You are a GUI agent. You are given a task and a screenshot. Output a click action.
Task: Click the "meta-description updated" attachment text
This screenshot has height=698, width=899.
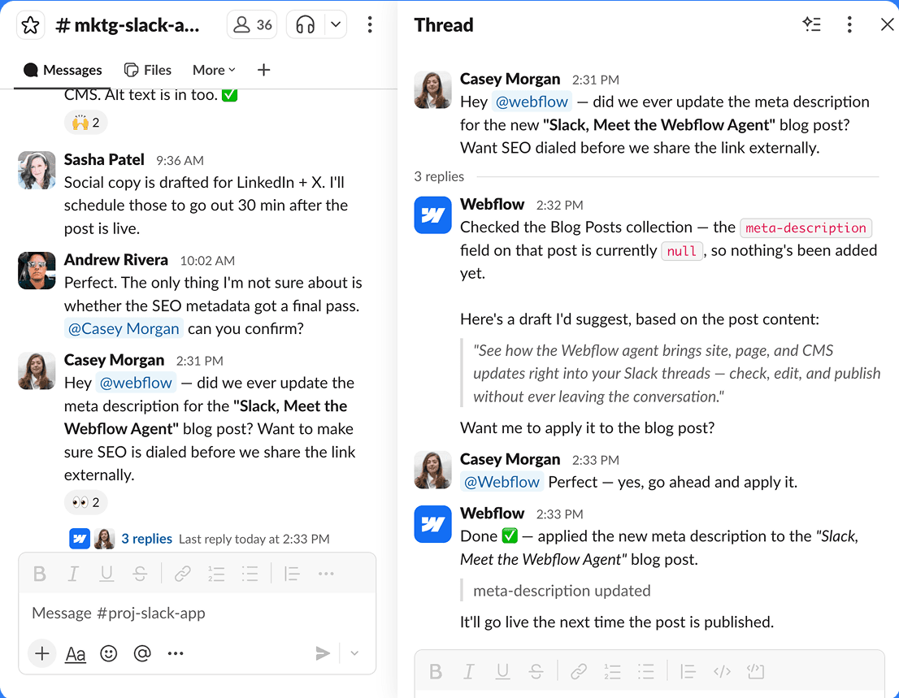click(562, 591)
